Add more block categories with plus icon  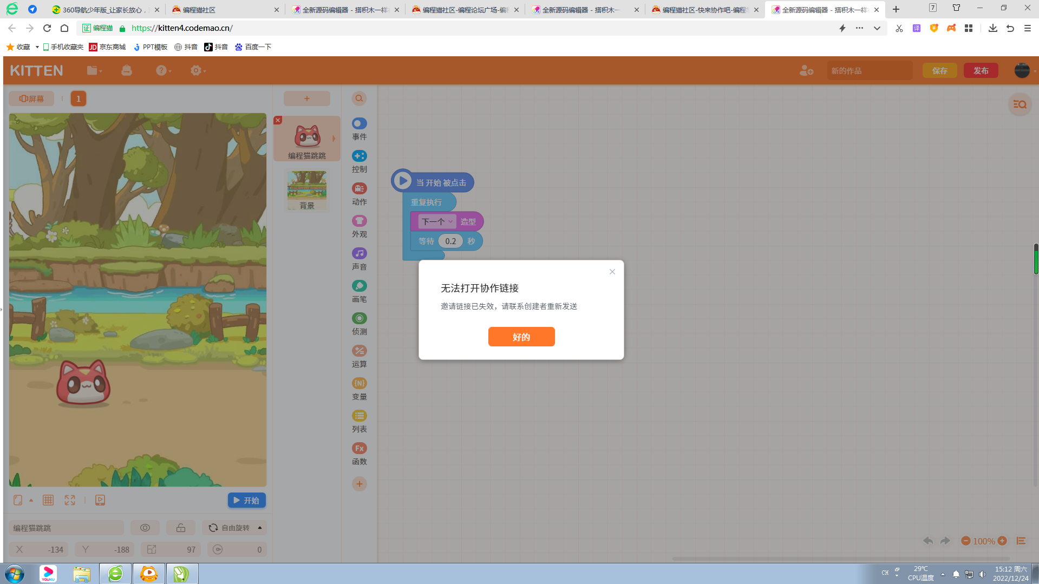point(359,484)
